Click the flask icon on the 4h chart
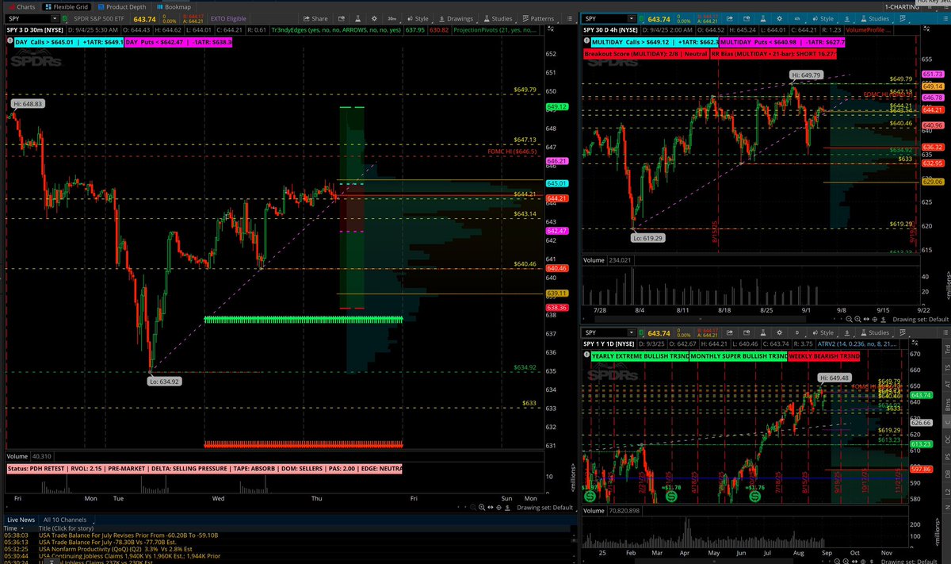The width and height of the screenshot is (951, 564). [x=763, y=19]
